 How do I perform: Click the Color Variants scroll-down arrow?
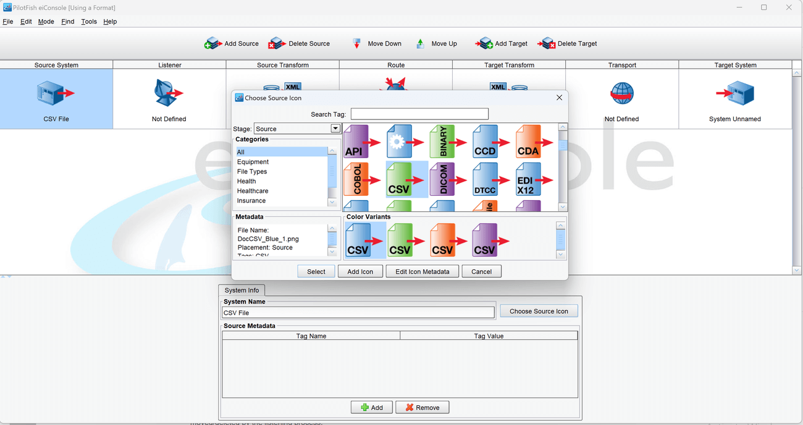click(561, 255)
